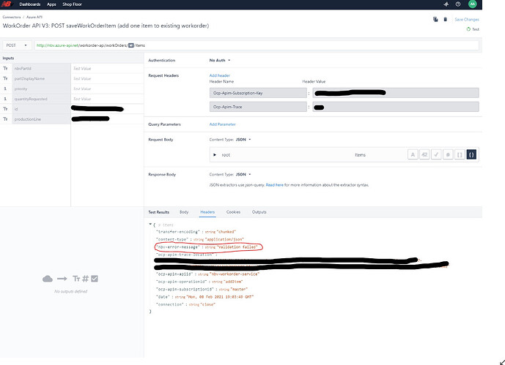This screenshot has height=365, width=505.
Task: Run the connector Test button
Action: point(473,29)
